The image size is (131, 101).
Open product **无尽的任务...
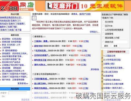tap(41, 51)
